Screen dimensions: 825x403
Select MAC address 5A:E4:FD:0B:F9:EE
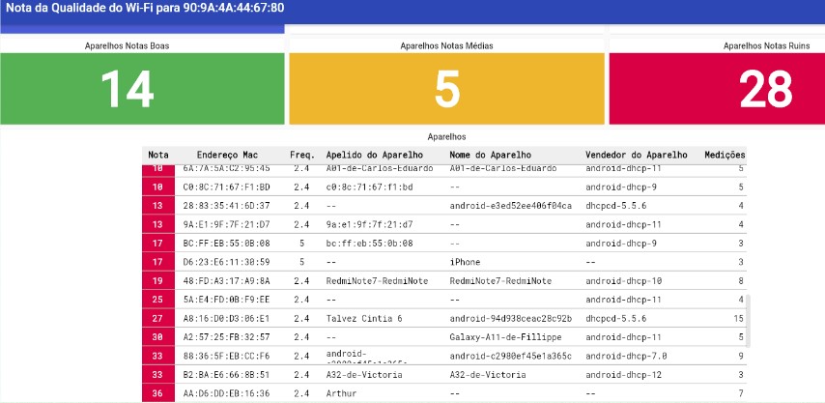(226, 300)
